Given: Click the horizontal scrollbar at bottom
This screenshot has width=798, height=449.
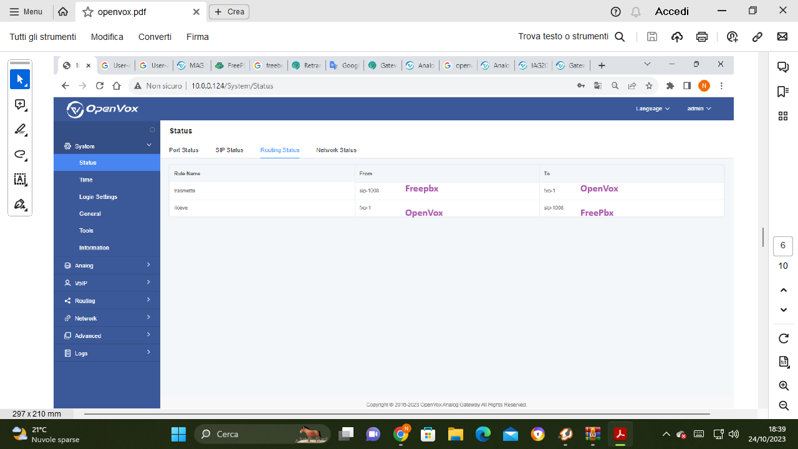Looking at the screenshot, I should pyautogui.click(x=397, y=413).
